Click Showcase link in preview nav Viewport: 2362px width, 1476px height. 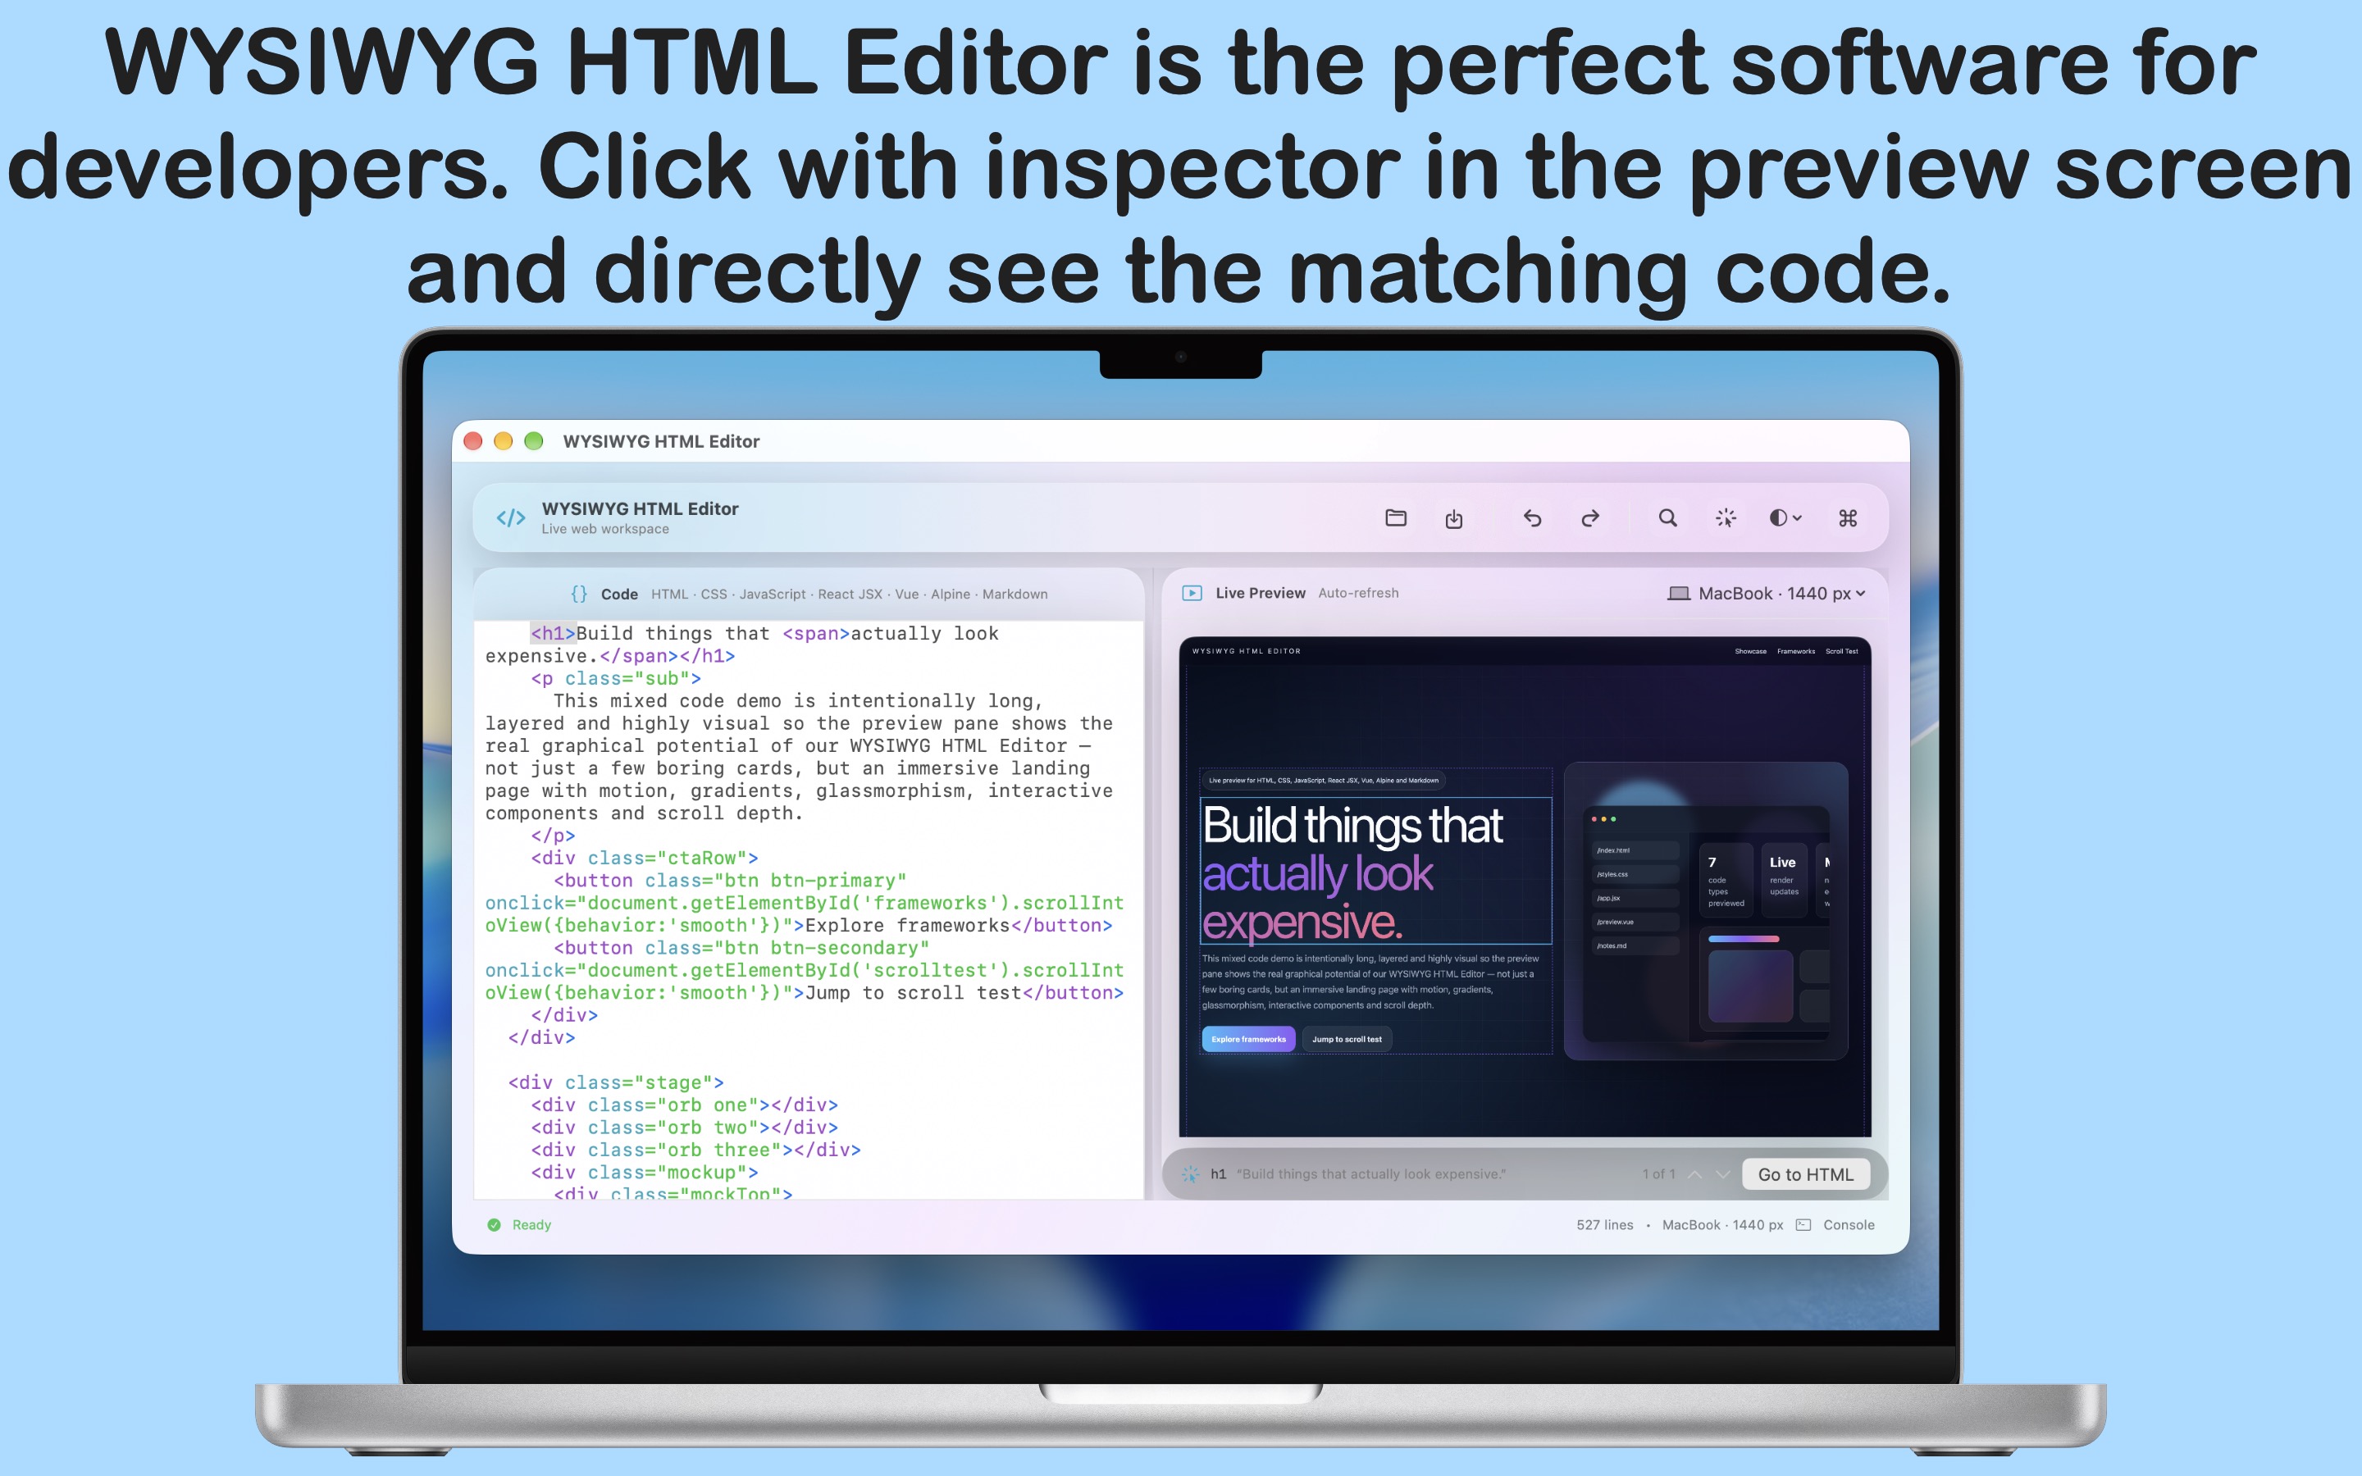(1750, 651)
